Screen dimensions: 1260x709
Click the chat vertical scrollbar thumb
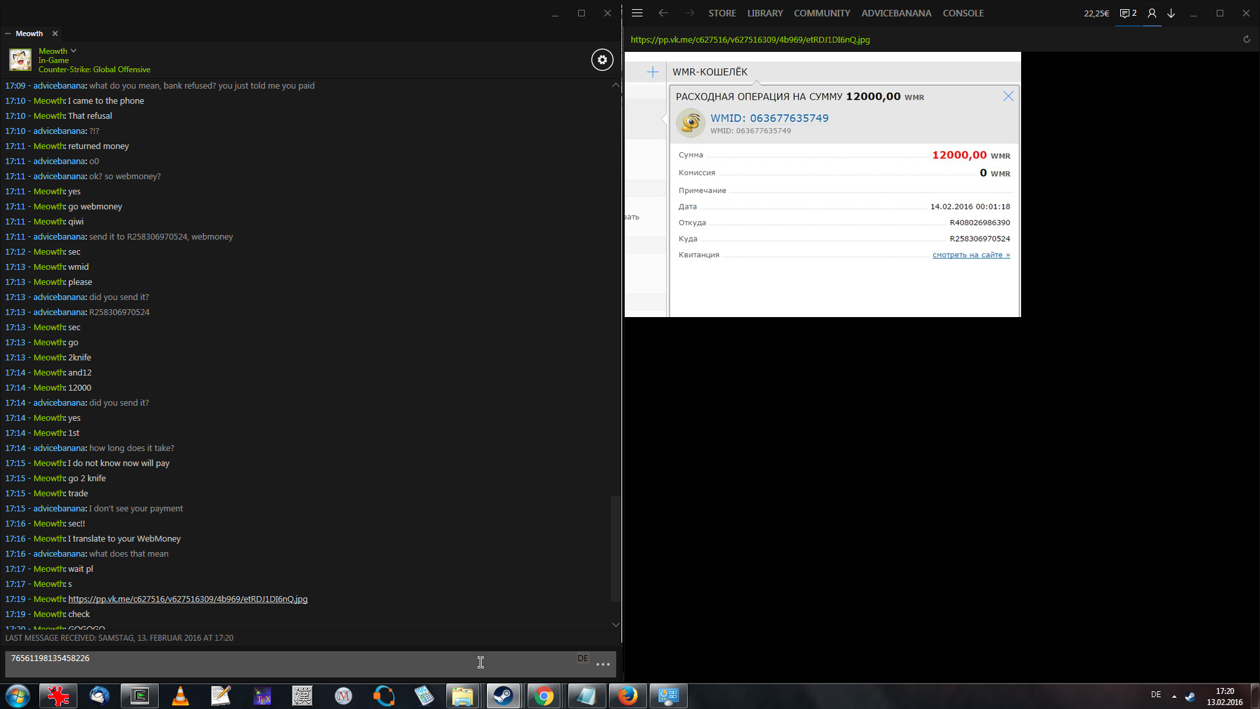[x=615, y=548]
